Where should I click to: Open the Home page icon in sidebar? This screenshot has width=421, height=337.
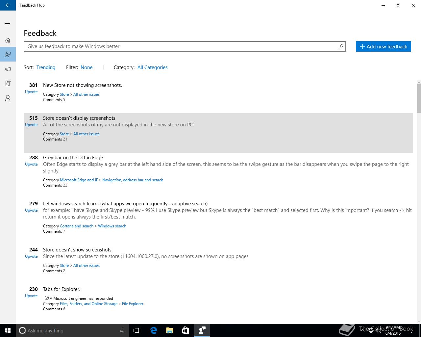click(x=8, y=40)
